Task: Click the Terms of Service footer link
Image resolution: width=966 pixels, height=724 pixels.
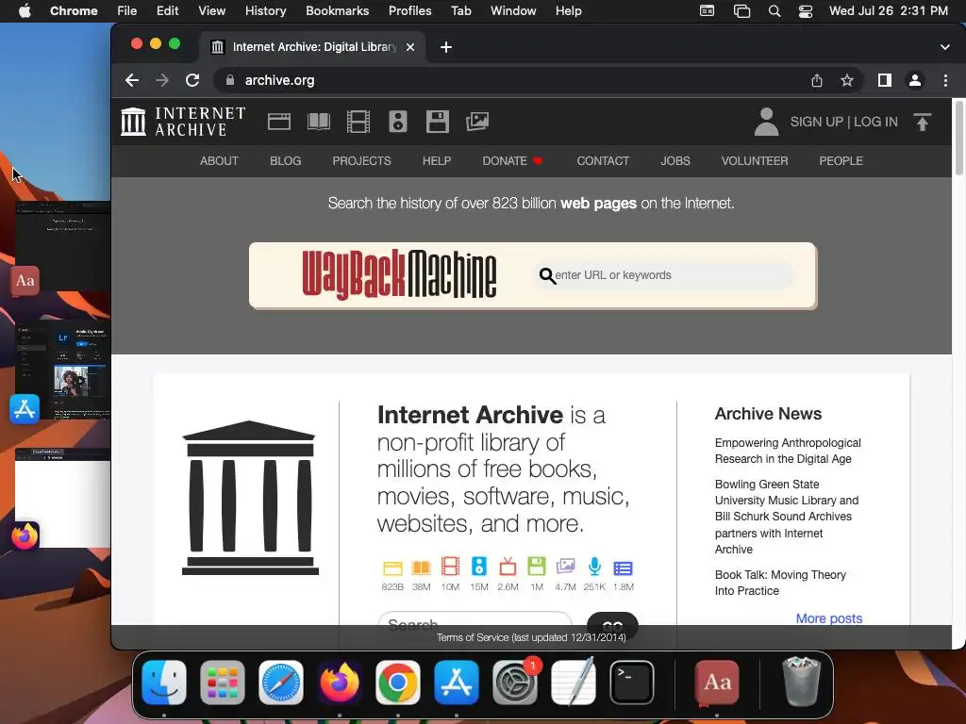Action: pos(531,637)
